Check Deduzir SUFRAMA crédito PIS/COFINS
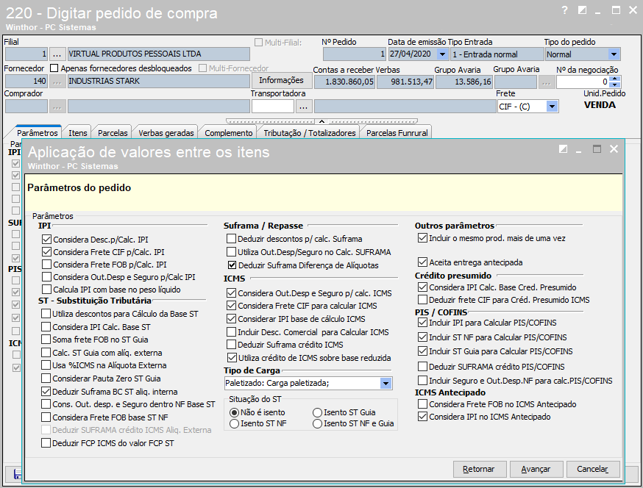This screenshot has width=643, height=488. pyautogui.click(x=422, y=366)
